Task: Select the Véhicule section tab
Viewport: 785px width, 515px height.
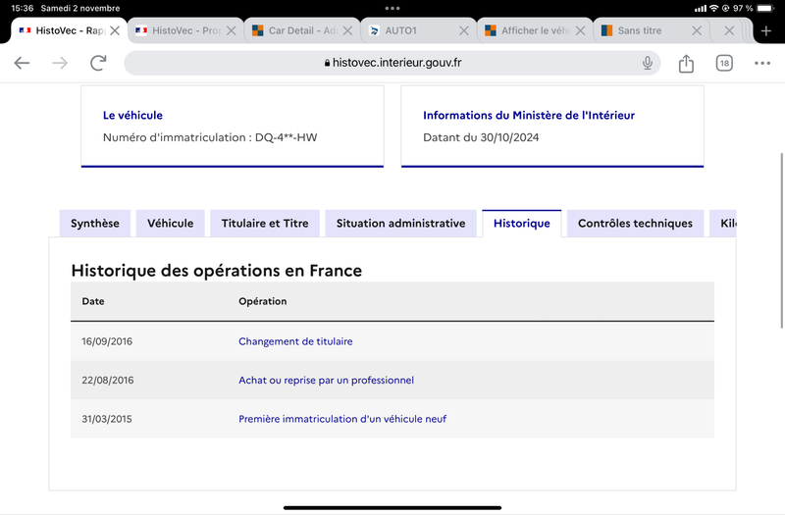Action: coord(170,224)
